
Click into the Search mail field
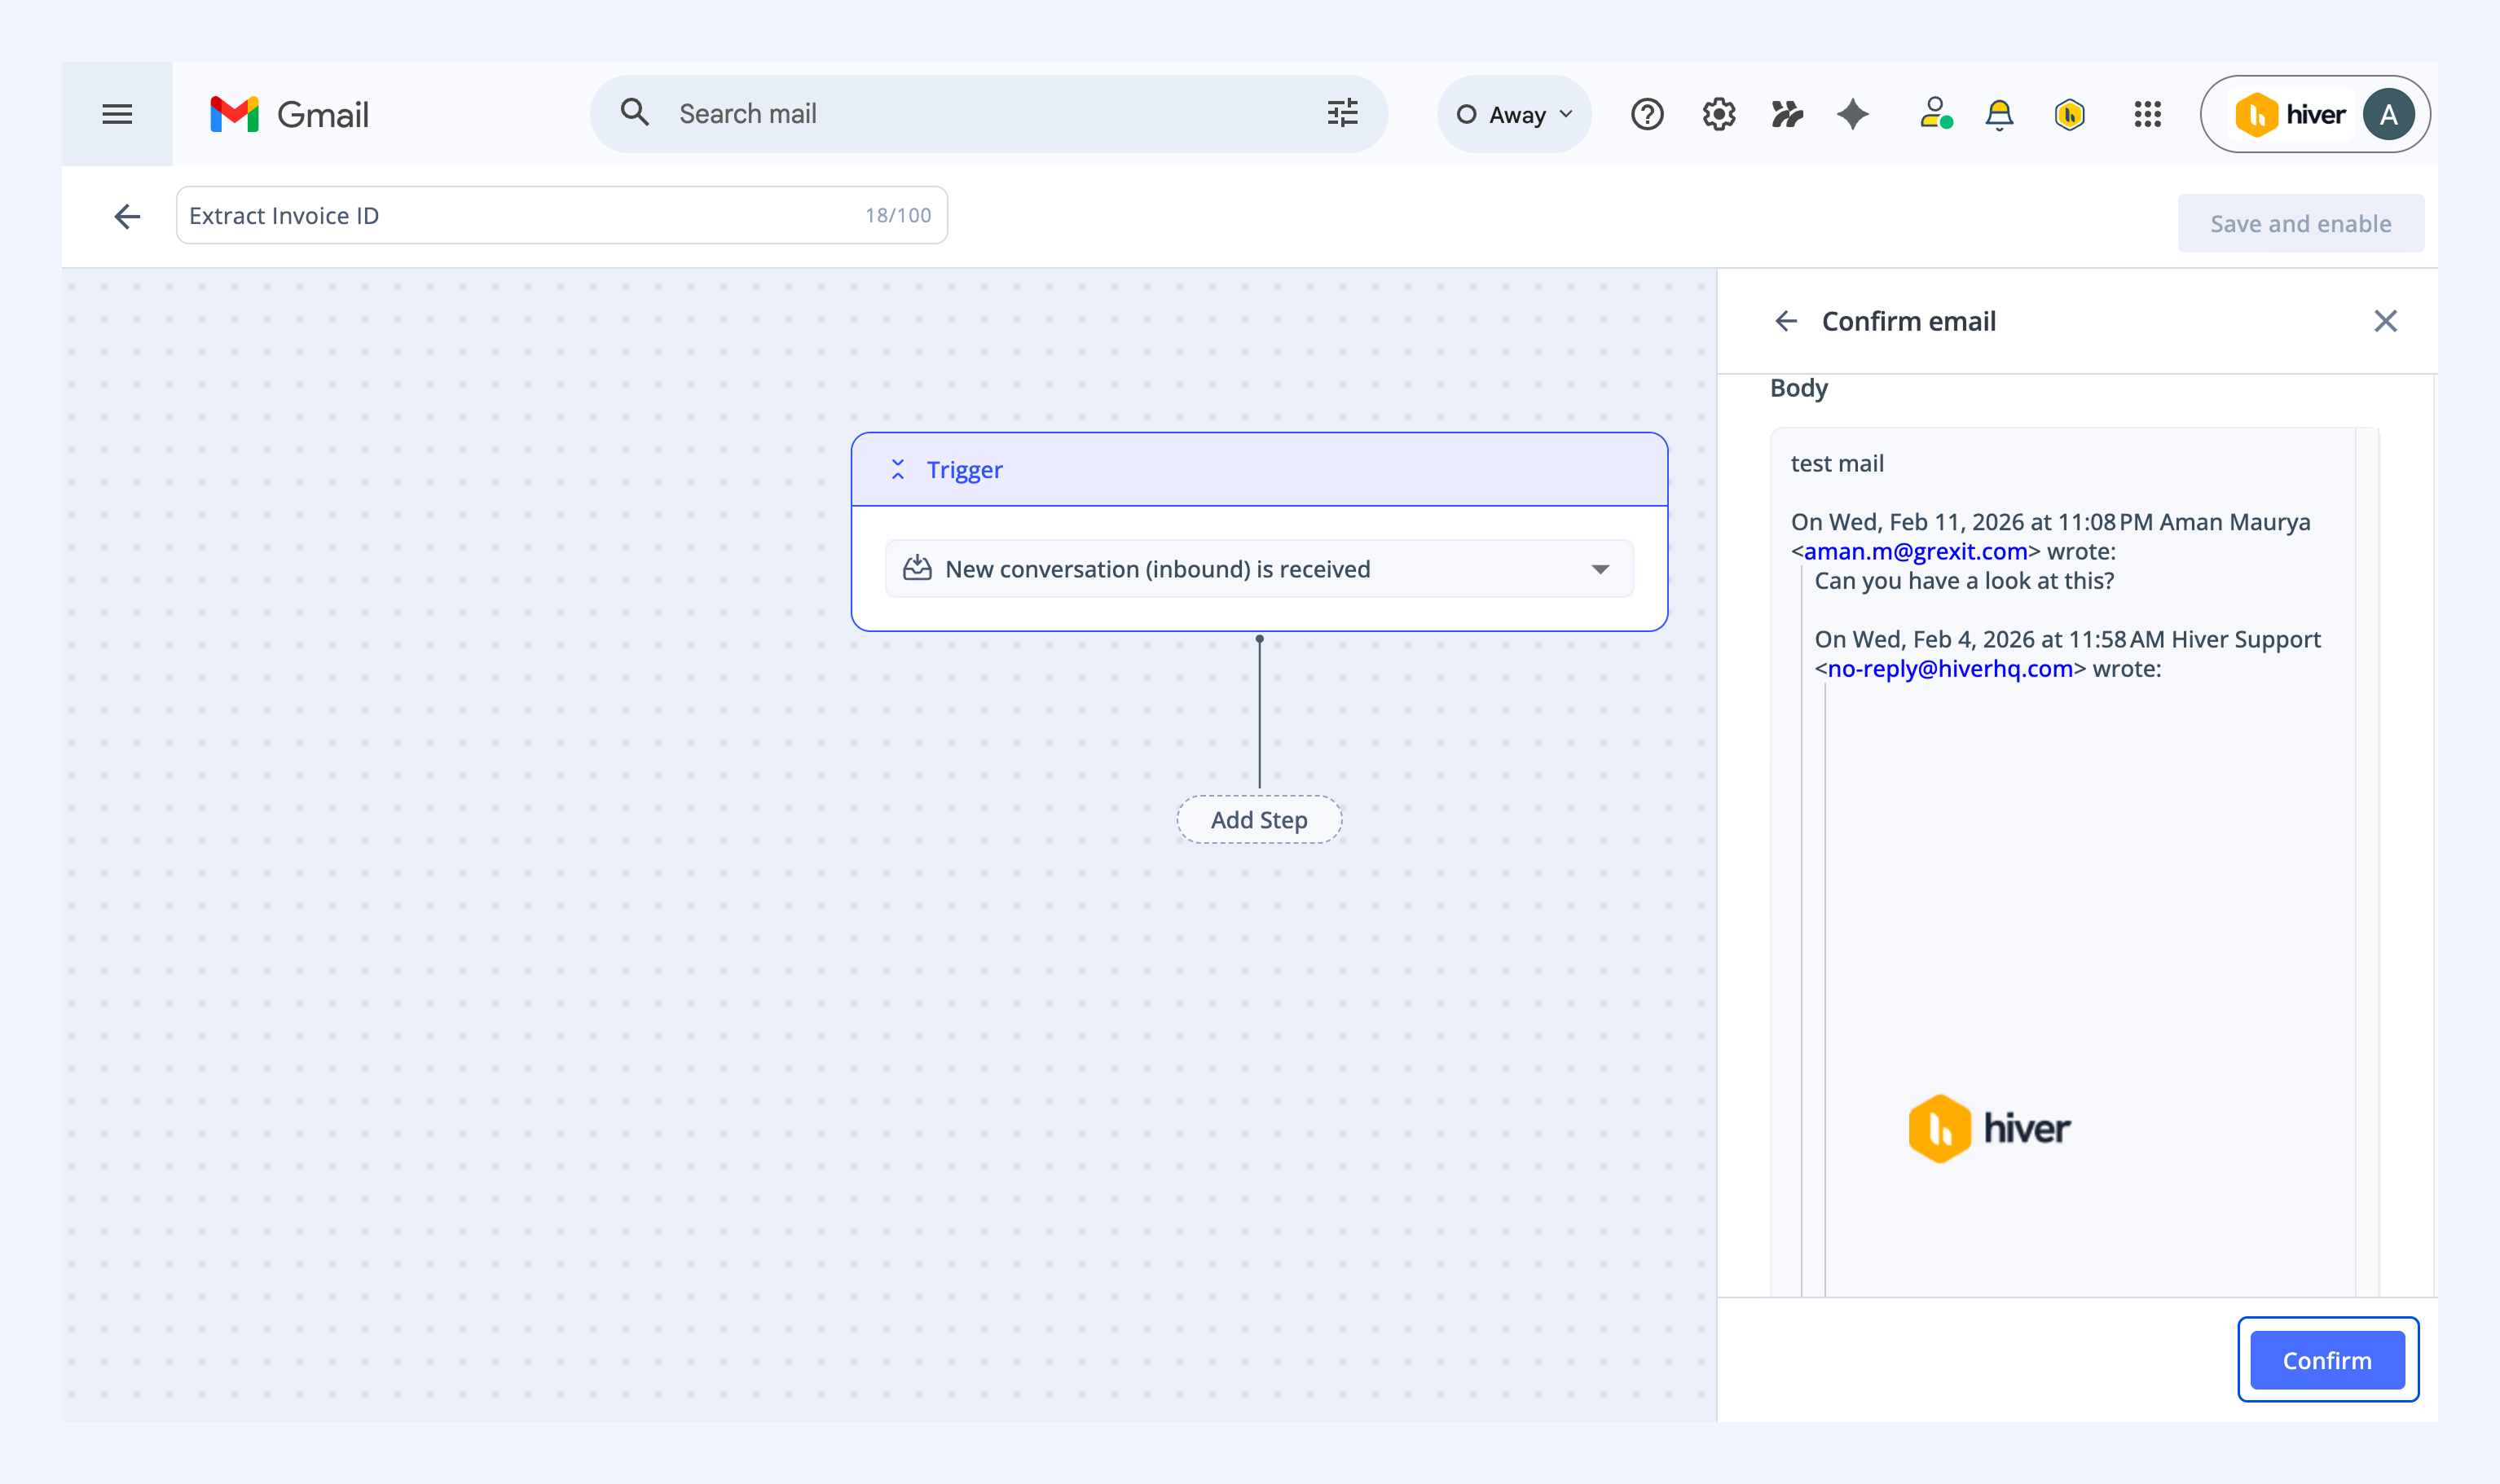[x=990, y=113]
